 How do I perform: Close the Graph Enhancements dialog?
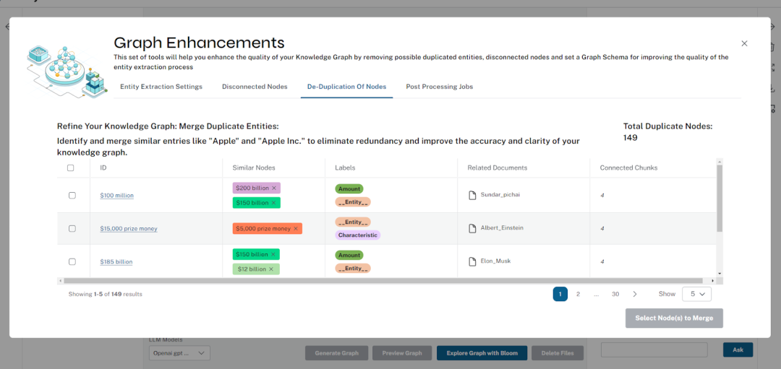744,44
